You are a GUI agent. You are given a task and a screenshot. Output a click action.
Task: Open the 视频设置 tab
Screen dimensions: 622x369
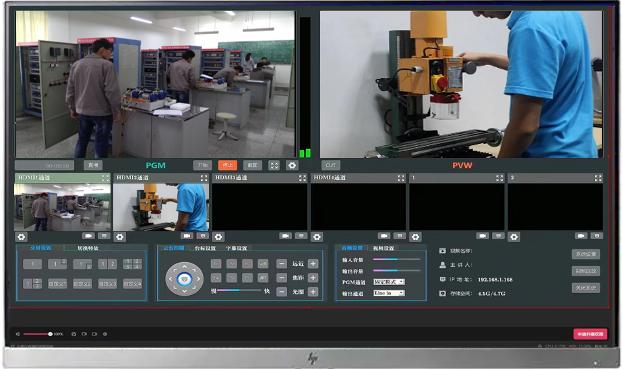coord(383,248)
